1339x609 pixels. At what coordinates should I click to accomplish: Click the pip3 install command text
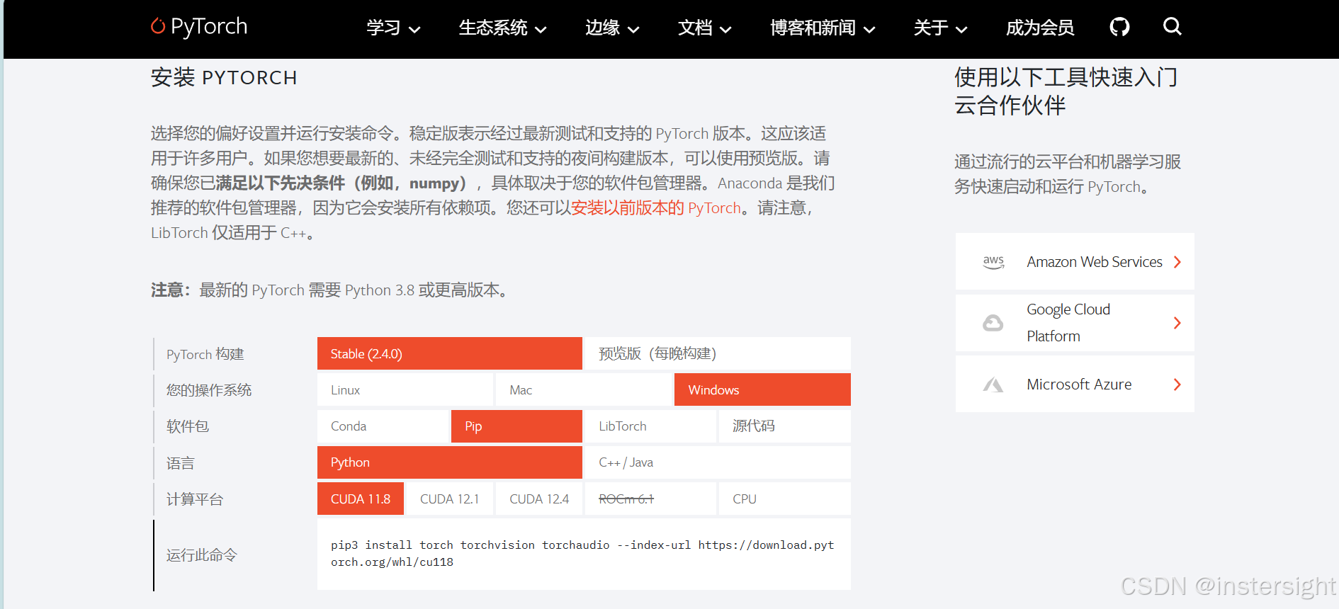582,554
